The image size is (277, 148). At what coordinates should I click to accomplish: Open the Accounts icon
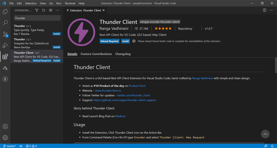tap(5, 126)
